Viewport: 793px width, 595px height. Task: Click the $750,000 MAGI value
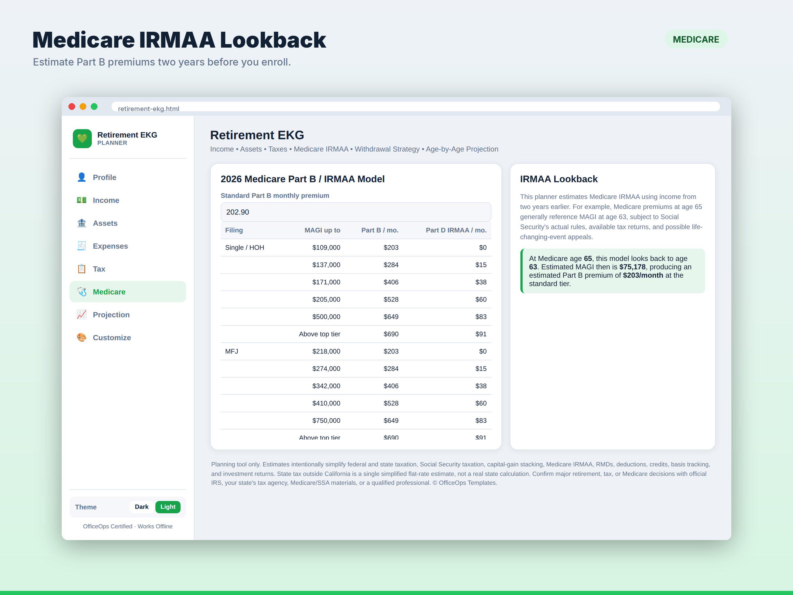[x=326, y=421]
